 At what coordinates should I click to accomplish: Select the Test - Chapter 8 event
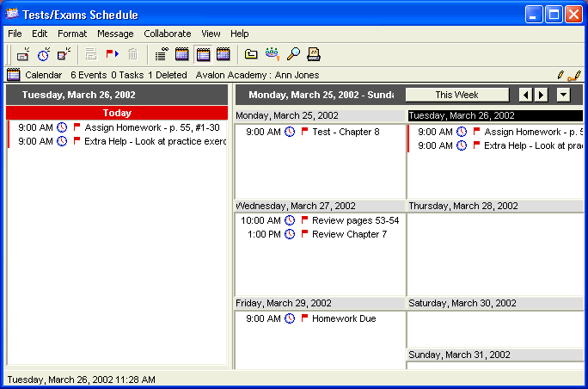tap(346, 132)
